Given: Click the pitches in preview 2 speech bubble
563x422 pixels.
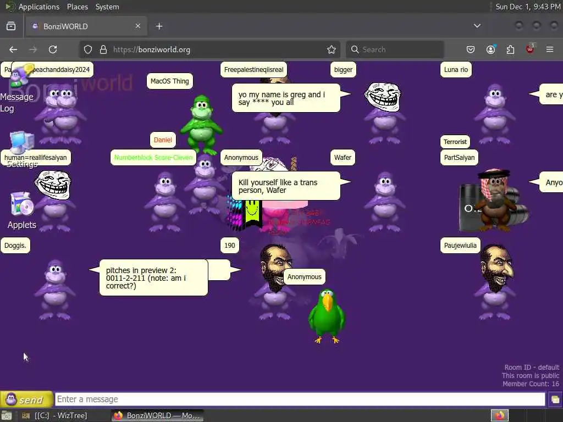Looking at the screenshot, I should click(154, 277).
